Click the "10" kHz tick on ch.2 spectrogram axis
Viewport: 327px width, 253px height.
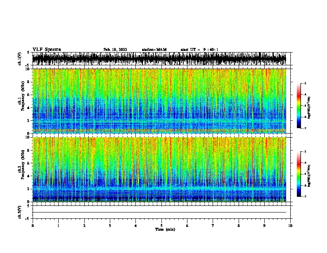click(28, 137)
